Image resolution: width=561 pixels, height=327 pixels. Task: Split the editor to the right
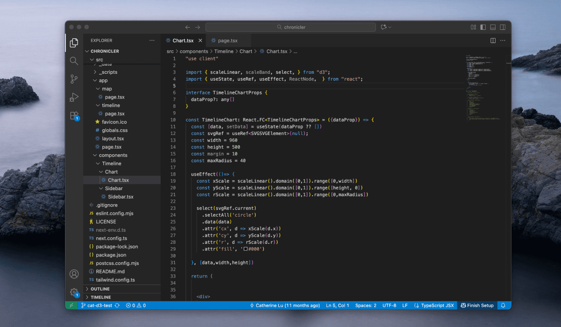(493, 41)
